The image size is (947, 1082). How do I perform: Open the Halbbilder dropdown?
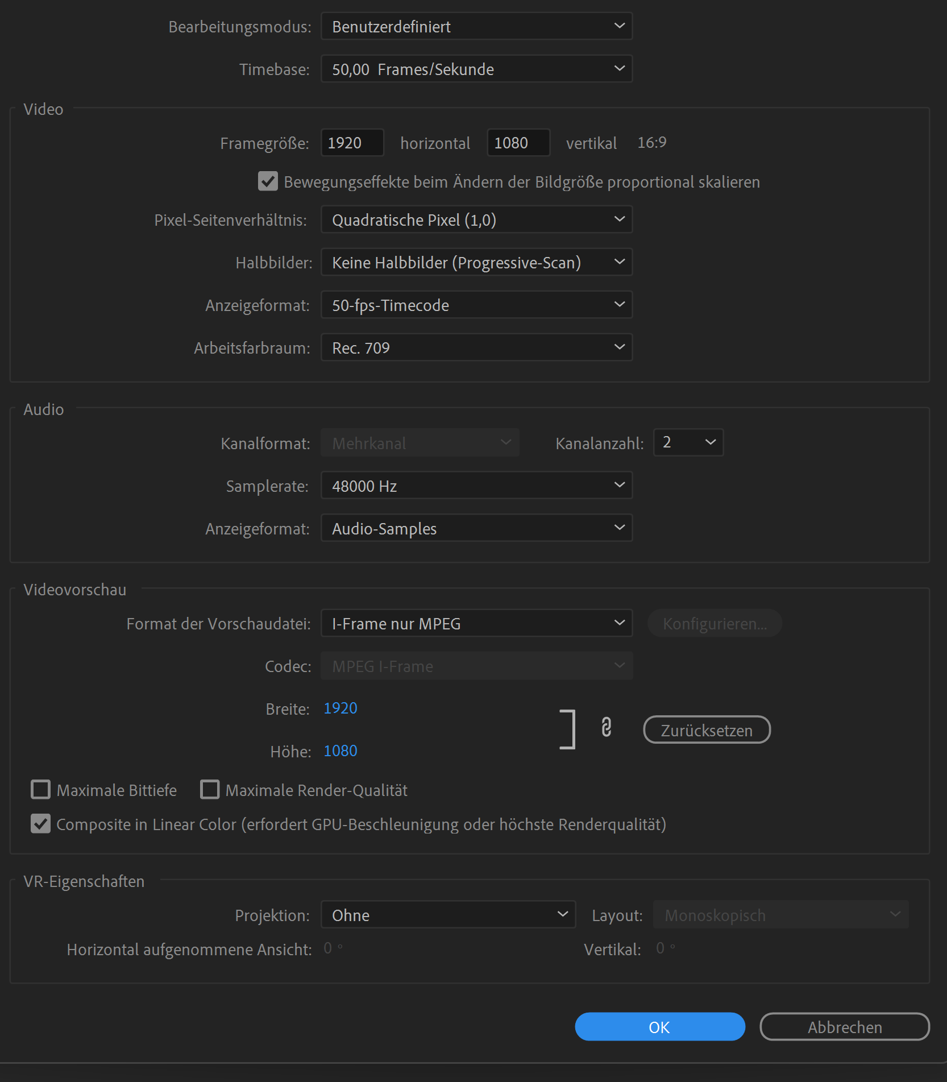(x=476, y=262)
